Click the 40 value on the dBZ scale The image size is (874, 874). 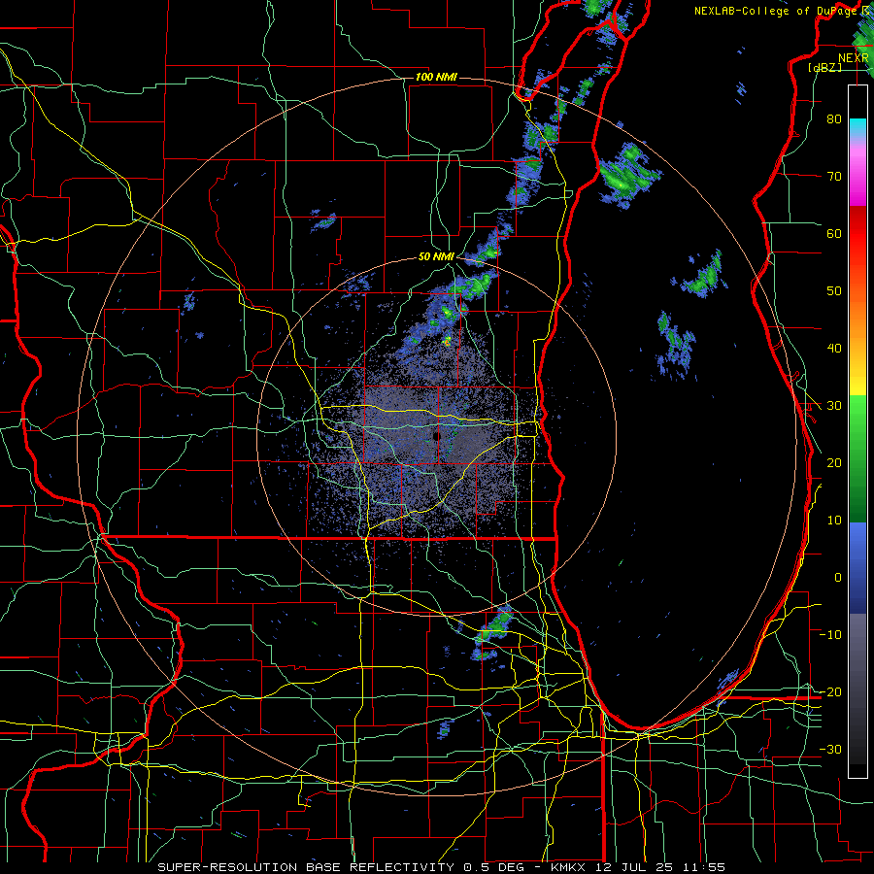[x=834, y=349]
